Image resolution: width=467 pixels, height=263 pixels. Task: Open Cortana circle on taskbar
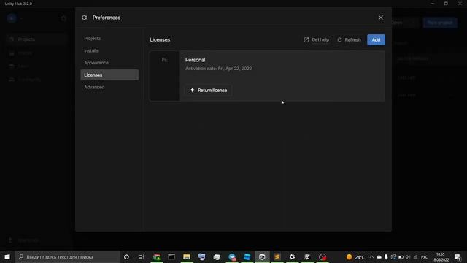[126, 256]
